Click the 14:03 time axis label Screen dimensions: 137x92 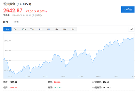coord(98,76)
